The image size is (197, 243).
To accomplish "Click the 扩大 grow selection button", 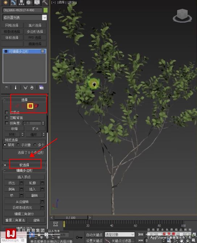I will coord(35,129).
